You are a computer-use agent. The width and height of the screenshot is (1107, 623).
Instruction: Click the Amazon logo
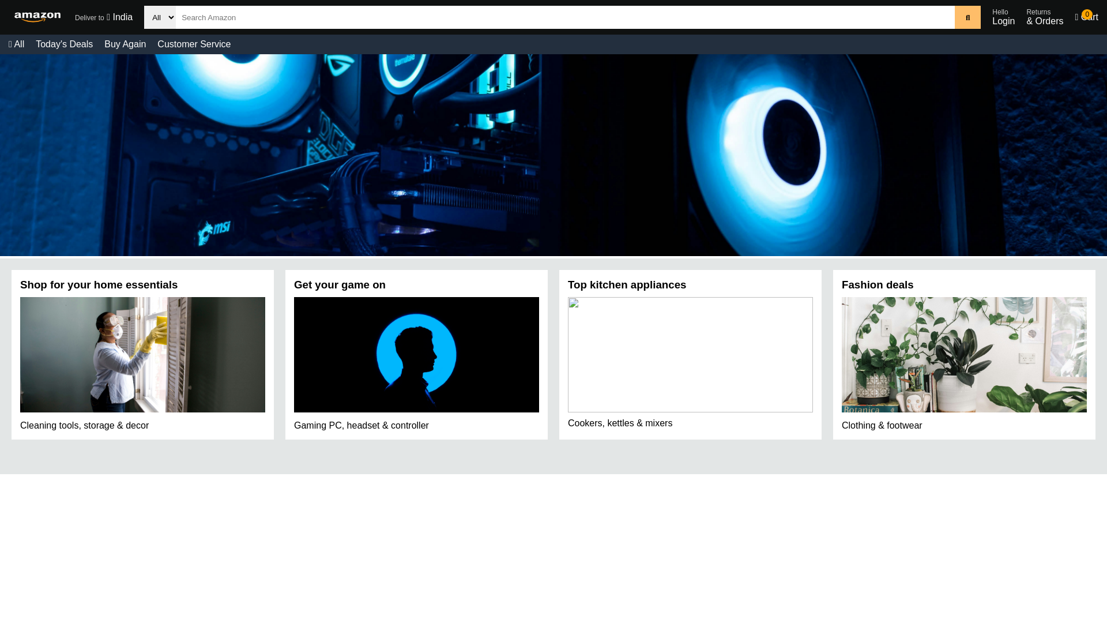tap(37, 17)
